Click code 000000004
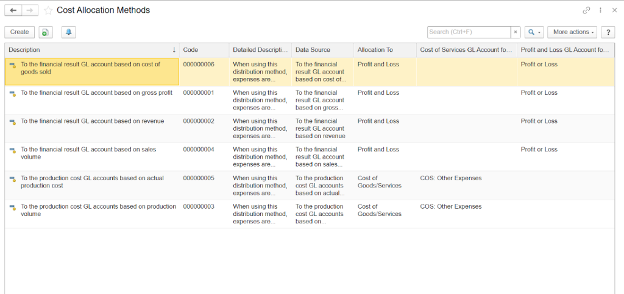624x294 pixels. (199, 149)
